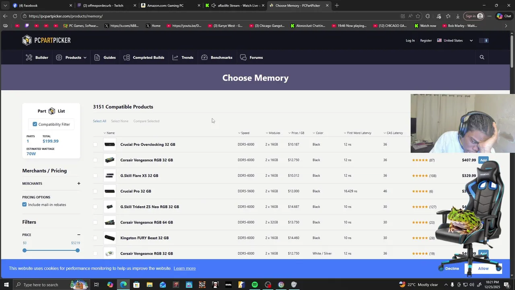
Task: Click Learn more in the cookie banner
Action: pos(185,269)
